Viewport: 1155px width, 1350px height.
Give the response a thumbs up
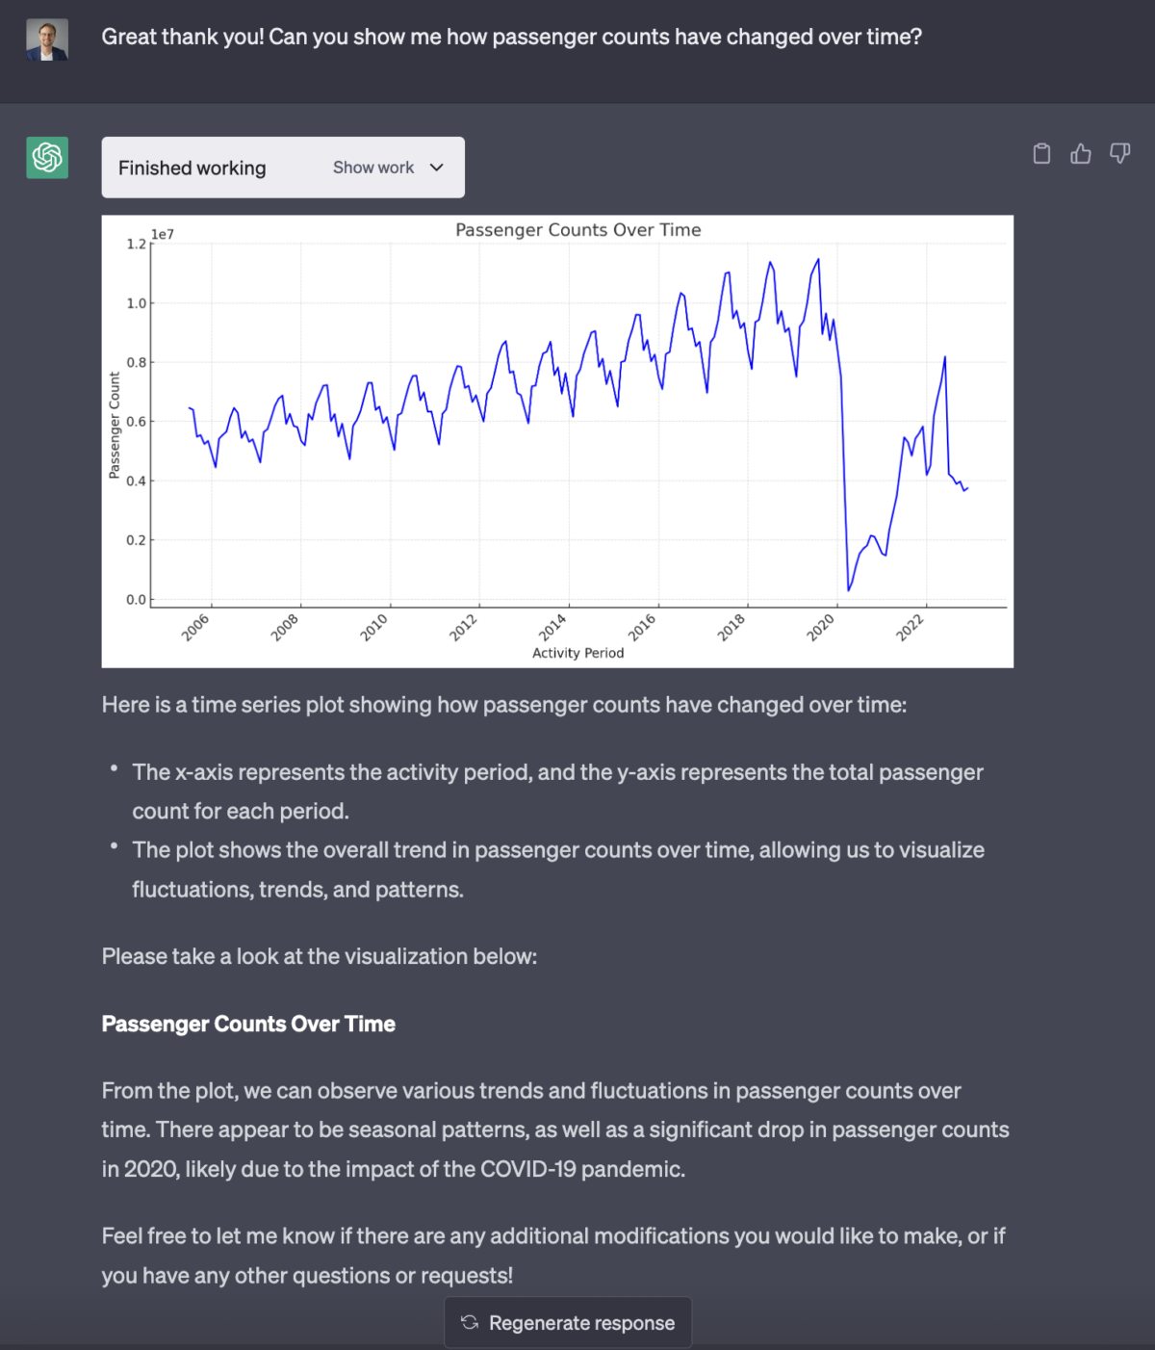[x=1080, y=153]
